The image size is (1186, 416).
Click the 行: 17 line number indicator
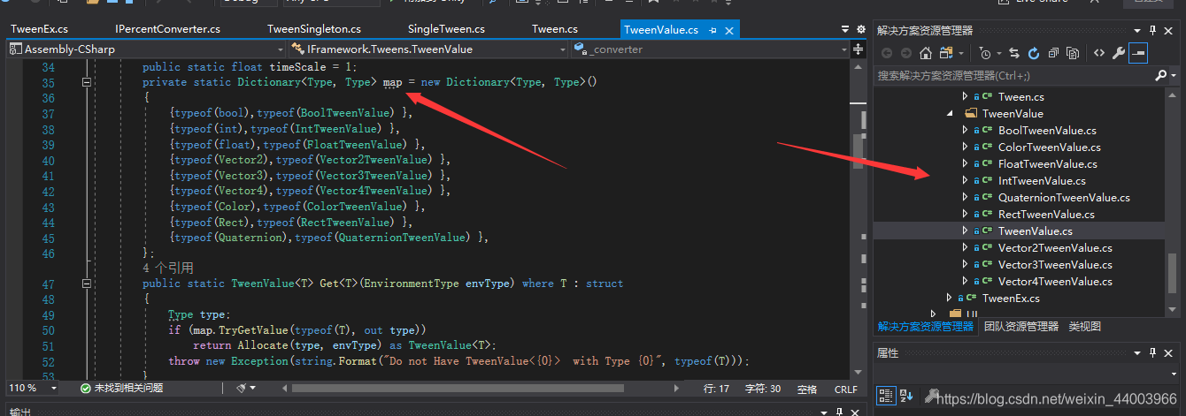[x=716, y=388]
